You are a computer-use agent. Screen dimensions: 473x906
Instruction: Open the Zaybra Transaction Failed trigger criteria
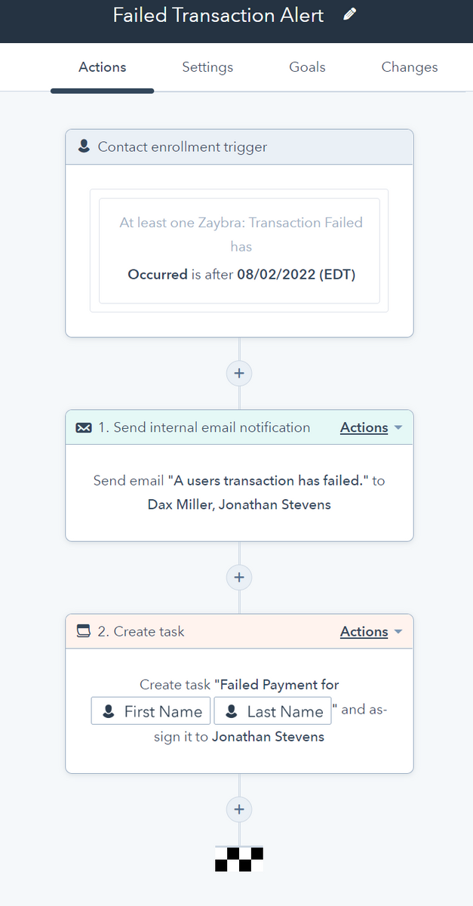click(239, 249)
